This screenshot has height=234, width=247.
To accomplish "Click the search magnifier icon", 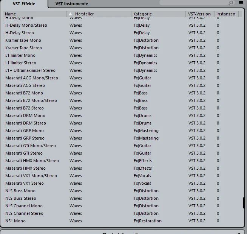I will click(x=231, y=3).
